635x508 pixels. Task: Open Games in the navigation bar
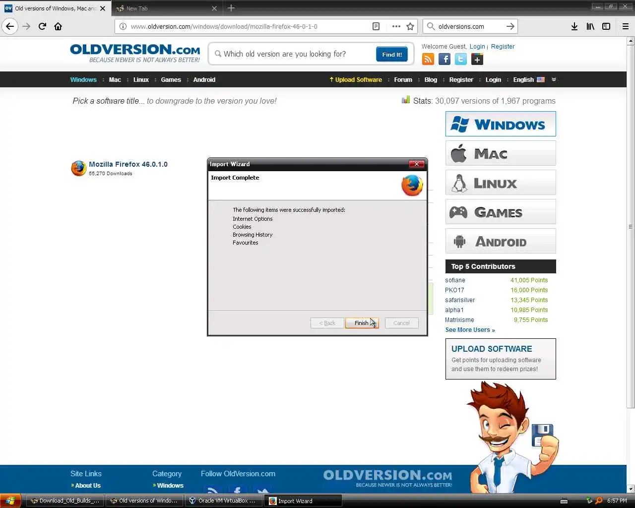(x=171, y=79)
